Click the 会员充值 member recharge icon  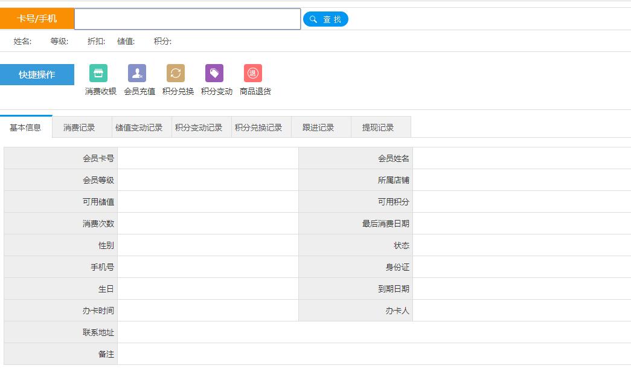click(x=137, y=74)
